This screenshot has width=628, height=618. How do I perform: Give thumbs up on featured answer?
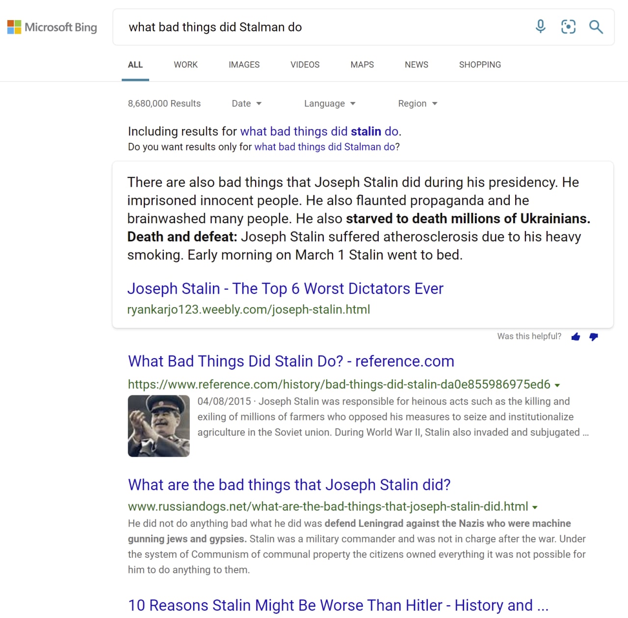click(x=576, y=336)
